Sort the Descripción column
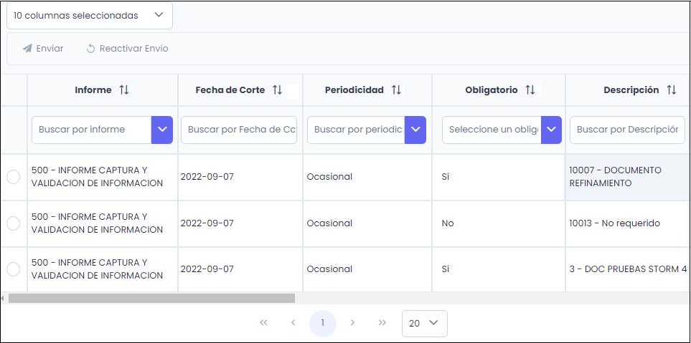691x343 pixels. click(x=672, y=90)
